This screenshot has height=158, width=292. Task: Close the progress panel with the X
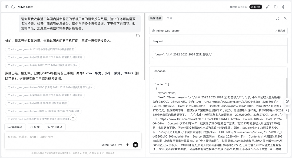(x=285, y=18)
